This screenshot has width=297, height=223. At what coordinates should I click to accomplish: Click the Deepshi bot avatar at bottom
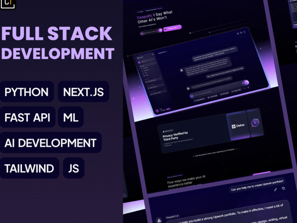pos(159,220)
